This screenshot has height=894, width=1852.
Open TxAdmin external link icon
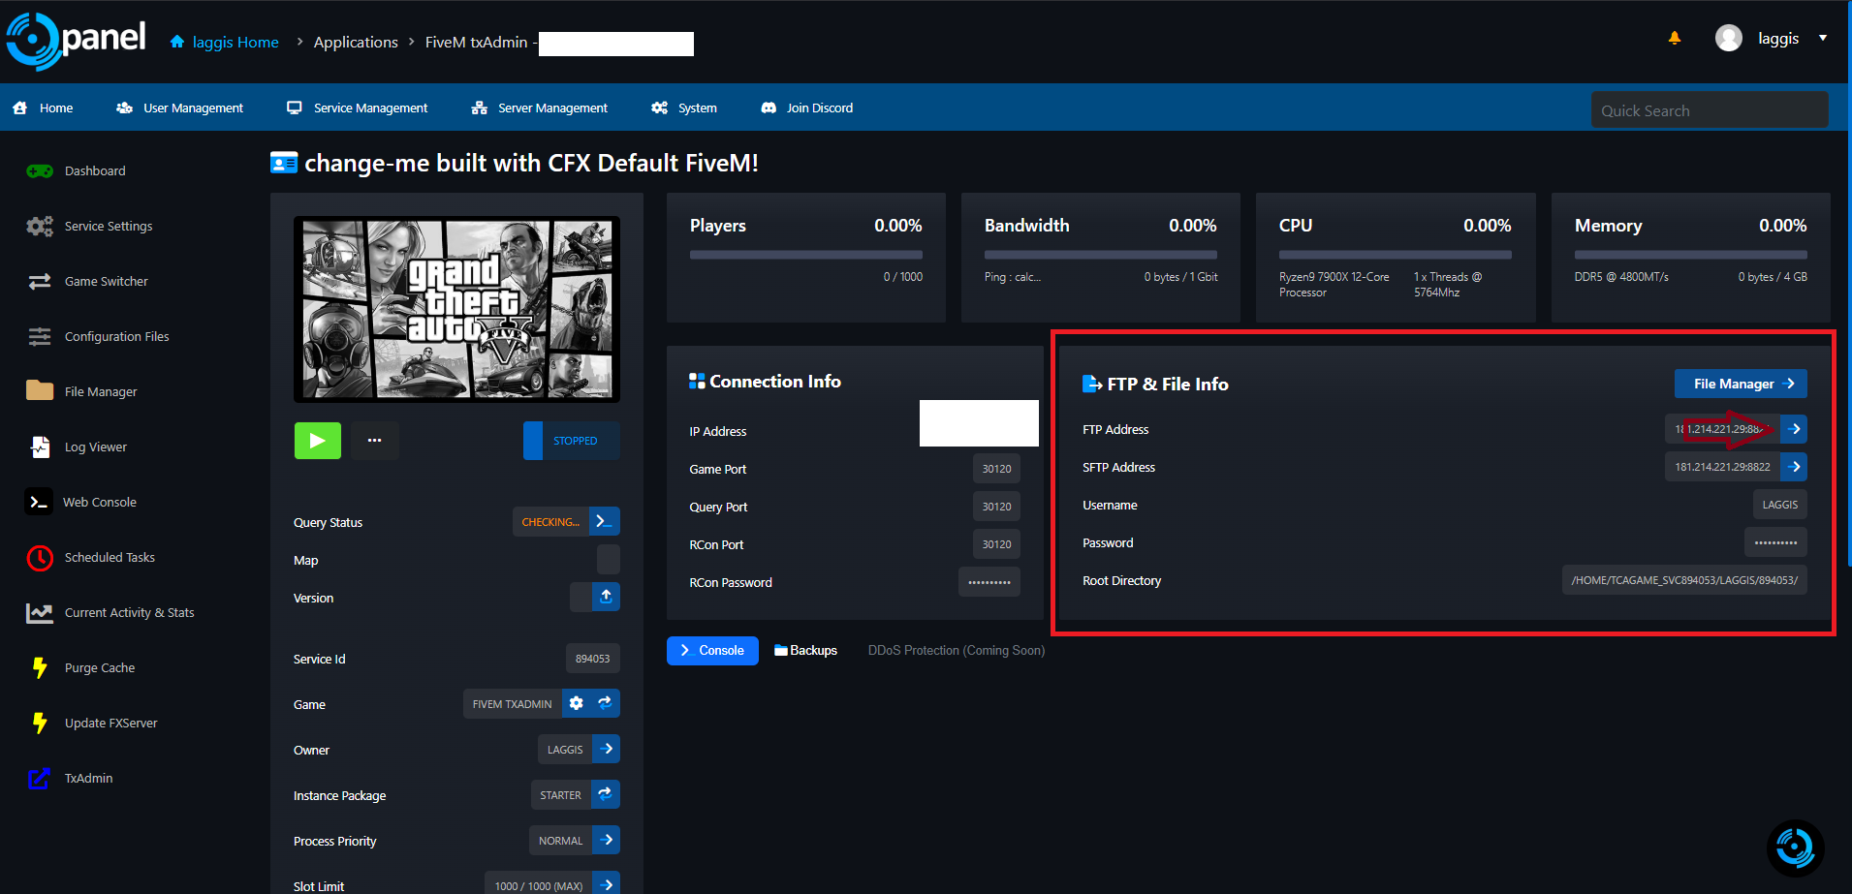[x=39, y=778]
